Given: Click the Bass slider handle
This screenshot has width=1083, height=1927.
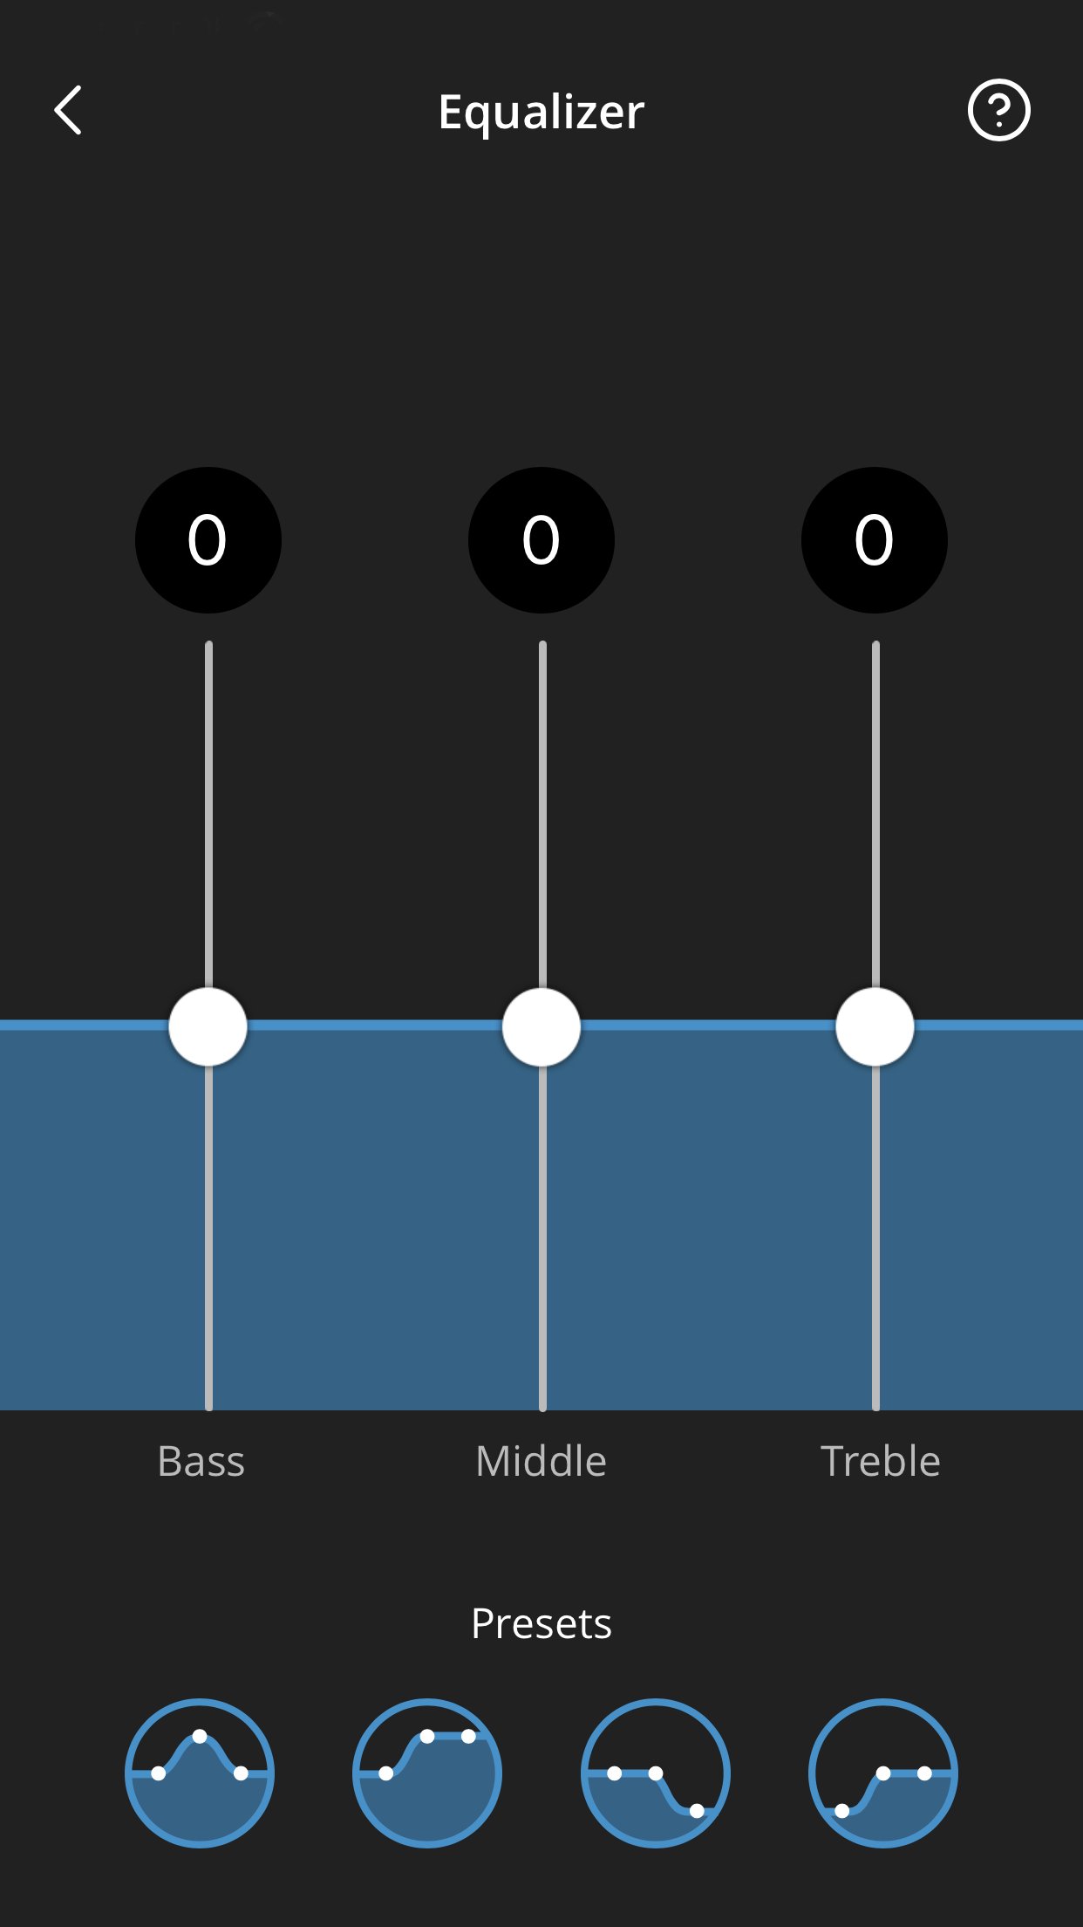Looking at the screenshot, I should [x=208, y=1027].
